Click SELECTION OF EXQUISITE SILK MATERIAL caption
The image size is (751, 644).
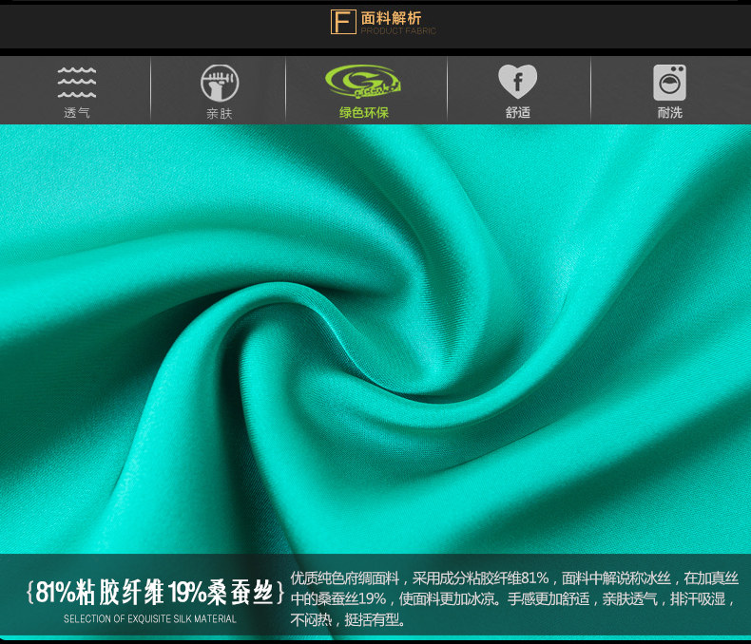pyautogui.click(x=150, y=619)
